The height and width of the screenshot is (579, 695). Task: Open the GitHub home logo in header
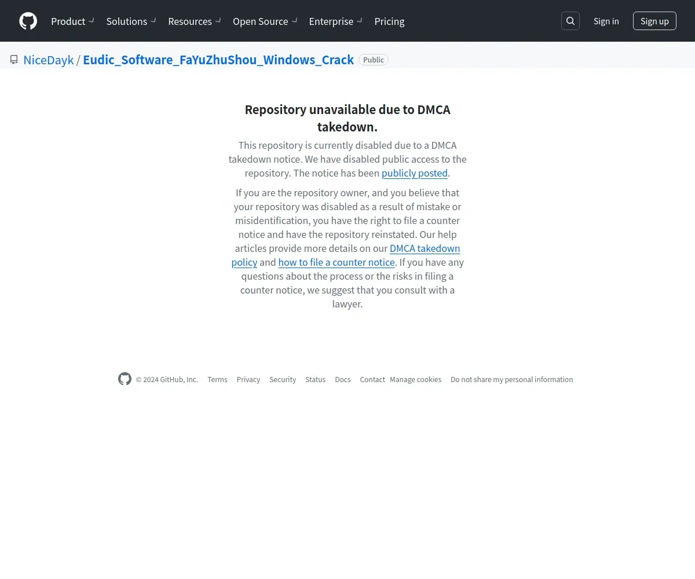coord(28,21)
